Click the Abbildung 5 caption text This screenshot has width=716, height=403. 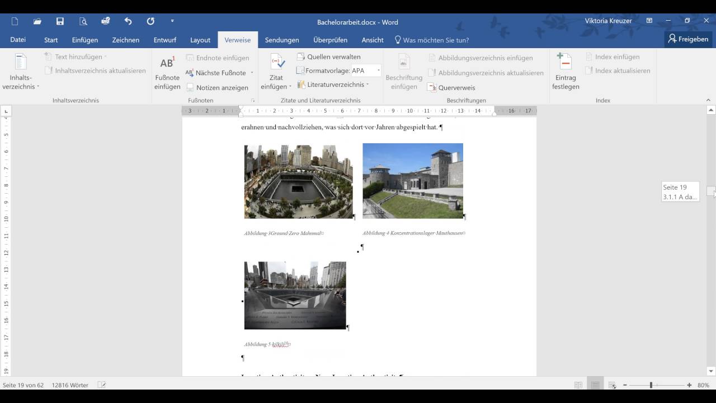pyautogui.click(x=267, y=345)
